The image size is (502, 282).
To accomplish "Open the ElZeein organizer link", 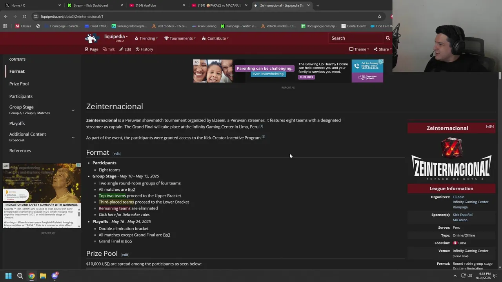I will click(x=458, y=197).
